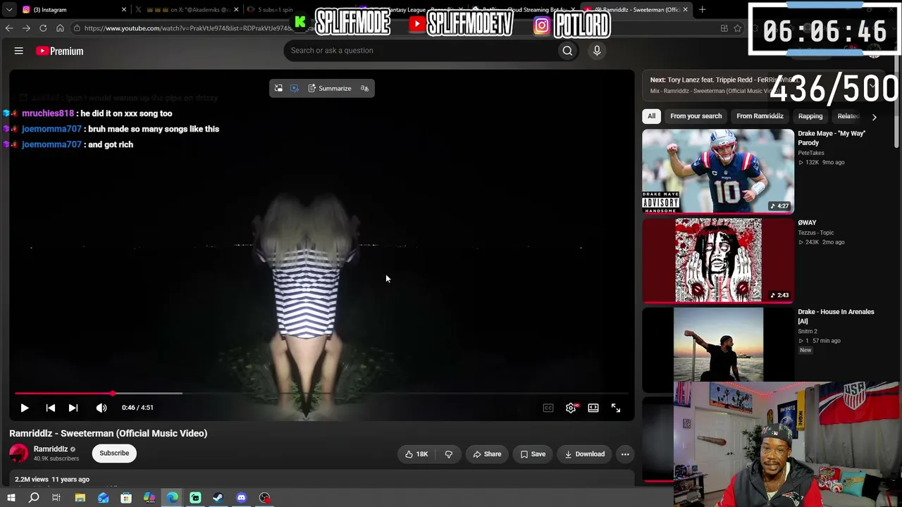Skip to the next video in player
This screenshot has height=507, width=902.
(73, 408)
